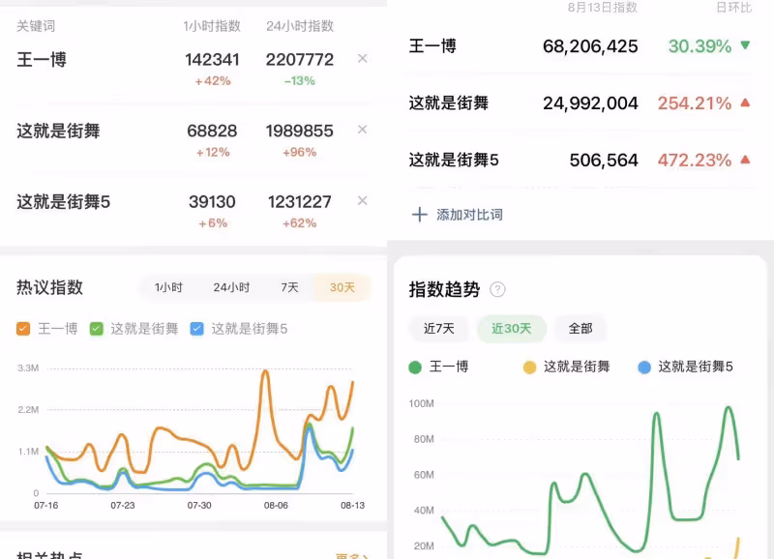The height and width of the screenshot is (559, 774).
Task: Click the +96% change under 1989855
Action: click(300, 152)
